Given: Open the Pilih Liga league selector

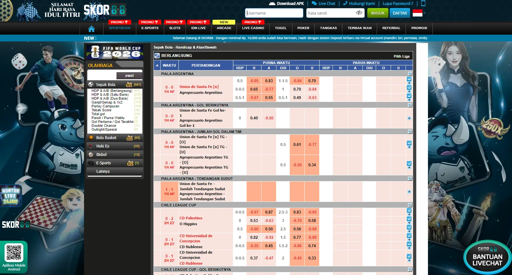Looking at the screenshot, I should [401, 56].
